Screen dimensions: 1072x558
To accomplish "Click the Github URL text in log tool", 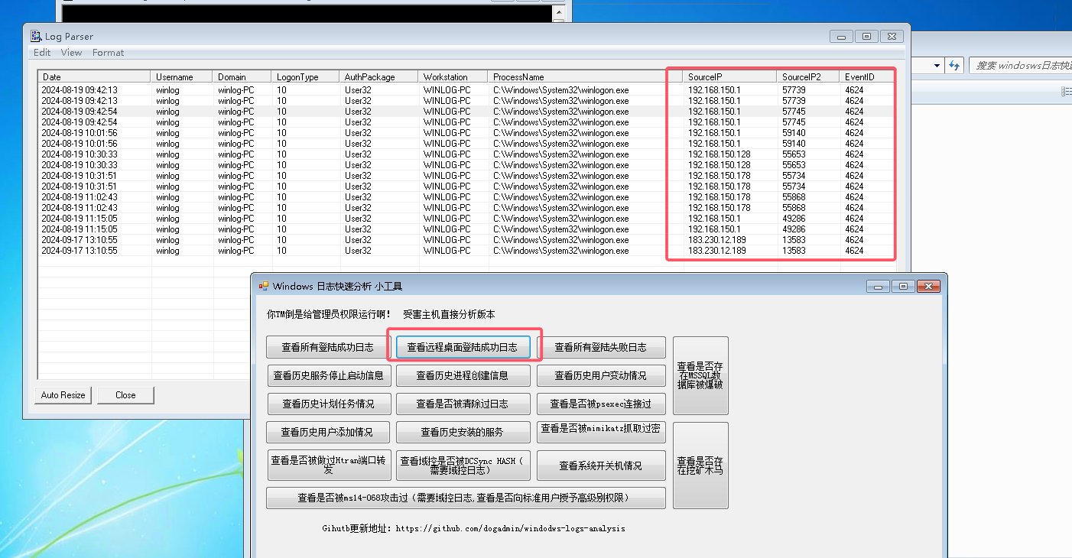I will [x=511, y=528].
